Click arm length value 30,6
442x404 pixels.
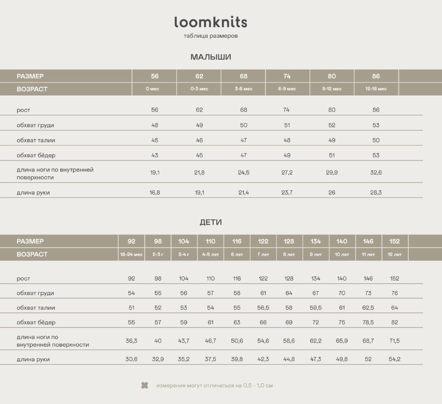[x=131, y=359]
